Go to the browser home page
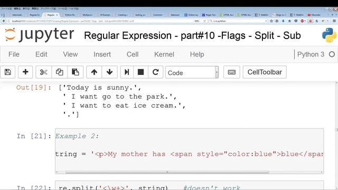338x190 pixels. (x=289, y=21)
